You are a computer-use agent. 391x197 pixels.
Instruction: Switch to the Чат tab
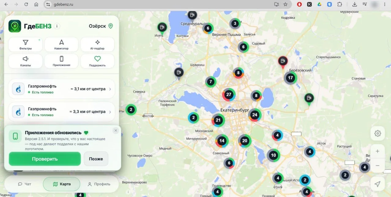tap(24, 184)
